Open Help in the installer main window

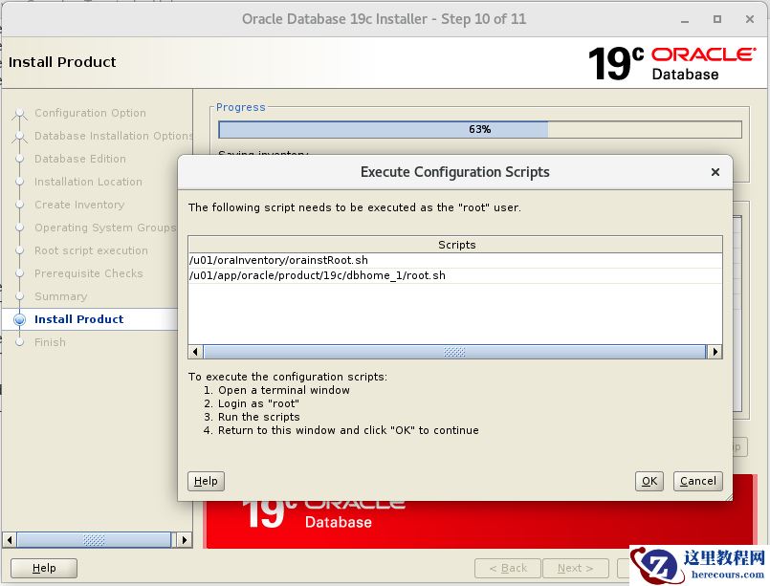tap(44, 568)
